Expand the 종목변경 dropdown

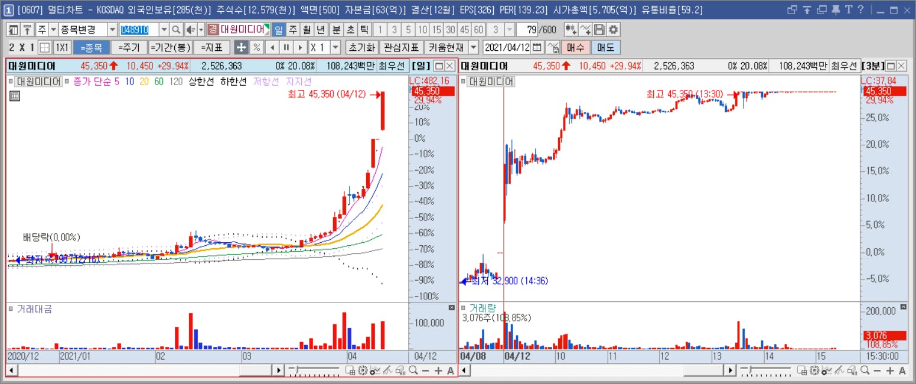coord(113,30)
